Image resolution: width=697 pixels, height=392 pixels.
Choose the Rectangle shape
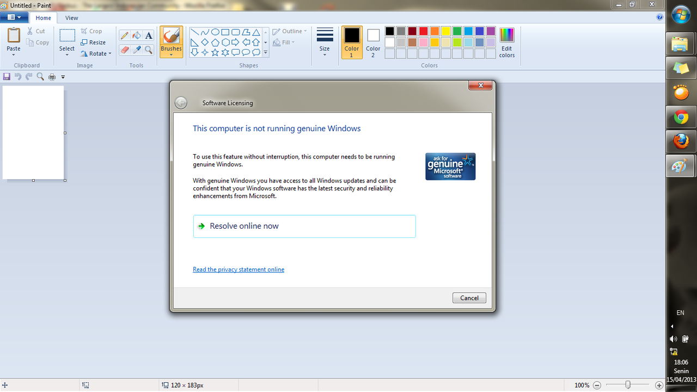[225, 32]
